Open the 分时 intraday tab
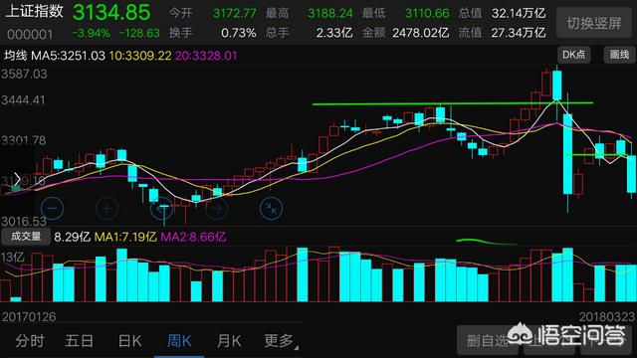This screenshot has height=358, width=637. click(x=29, y=340)
